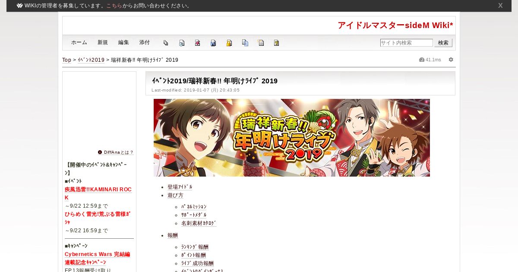Jump to 遊び方 section

175,195
